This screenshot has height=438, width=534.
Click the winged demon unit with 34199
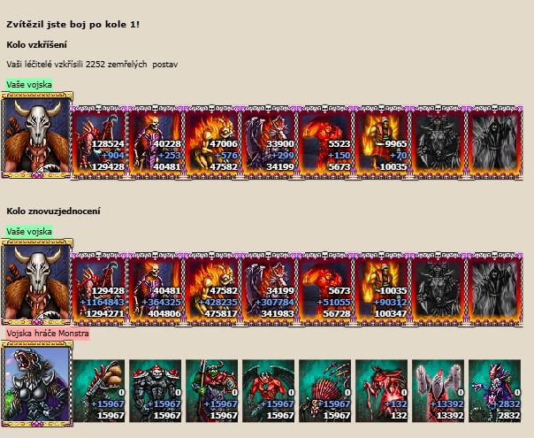coord(269,142)
